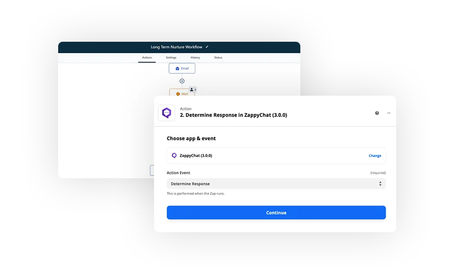453x278 pixels.
Task: Click the ZappyChat logo in the action header
Action: pos(166,113)
